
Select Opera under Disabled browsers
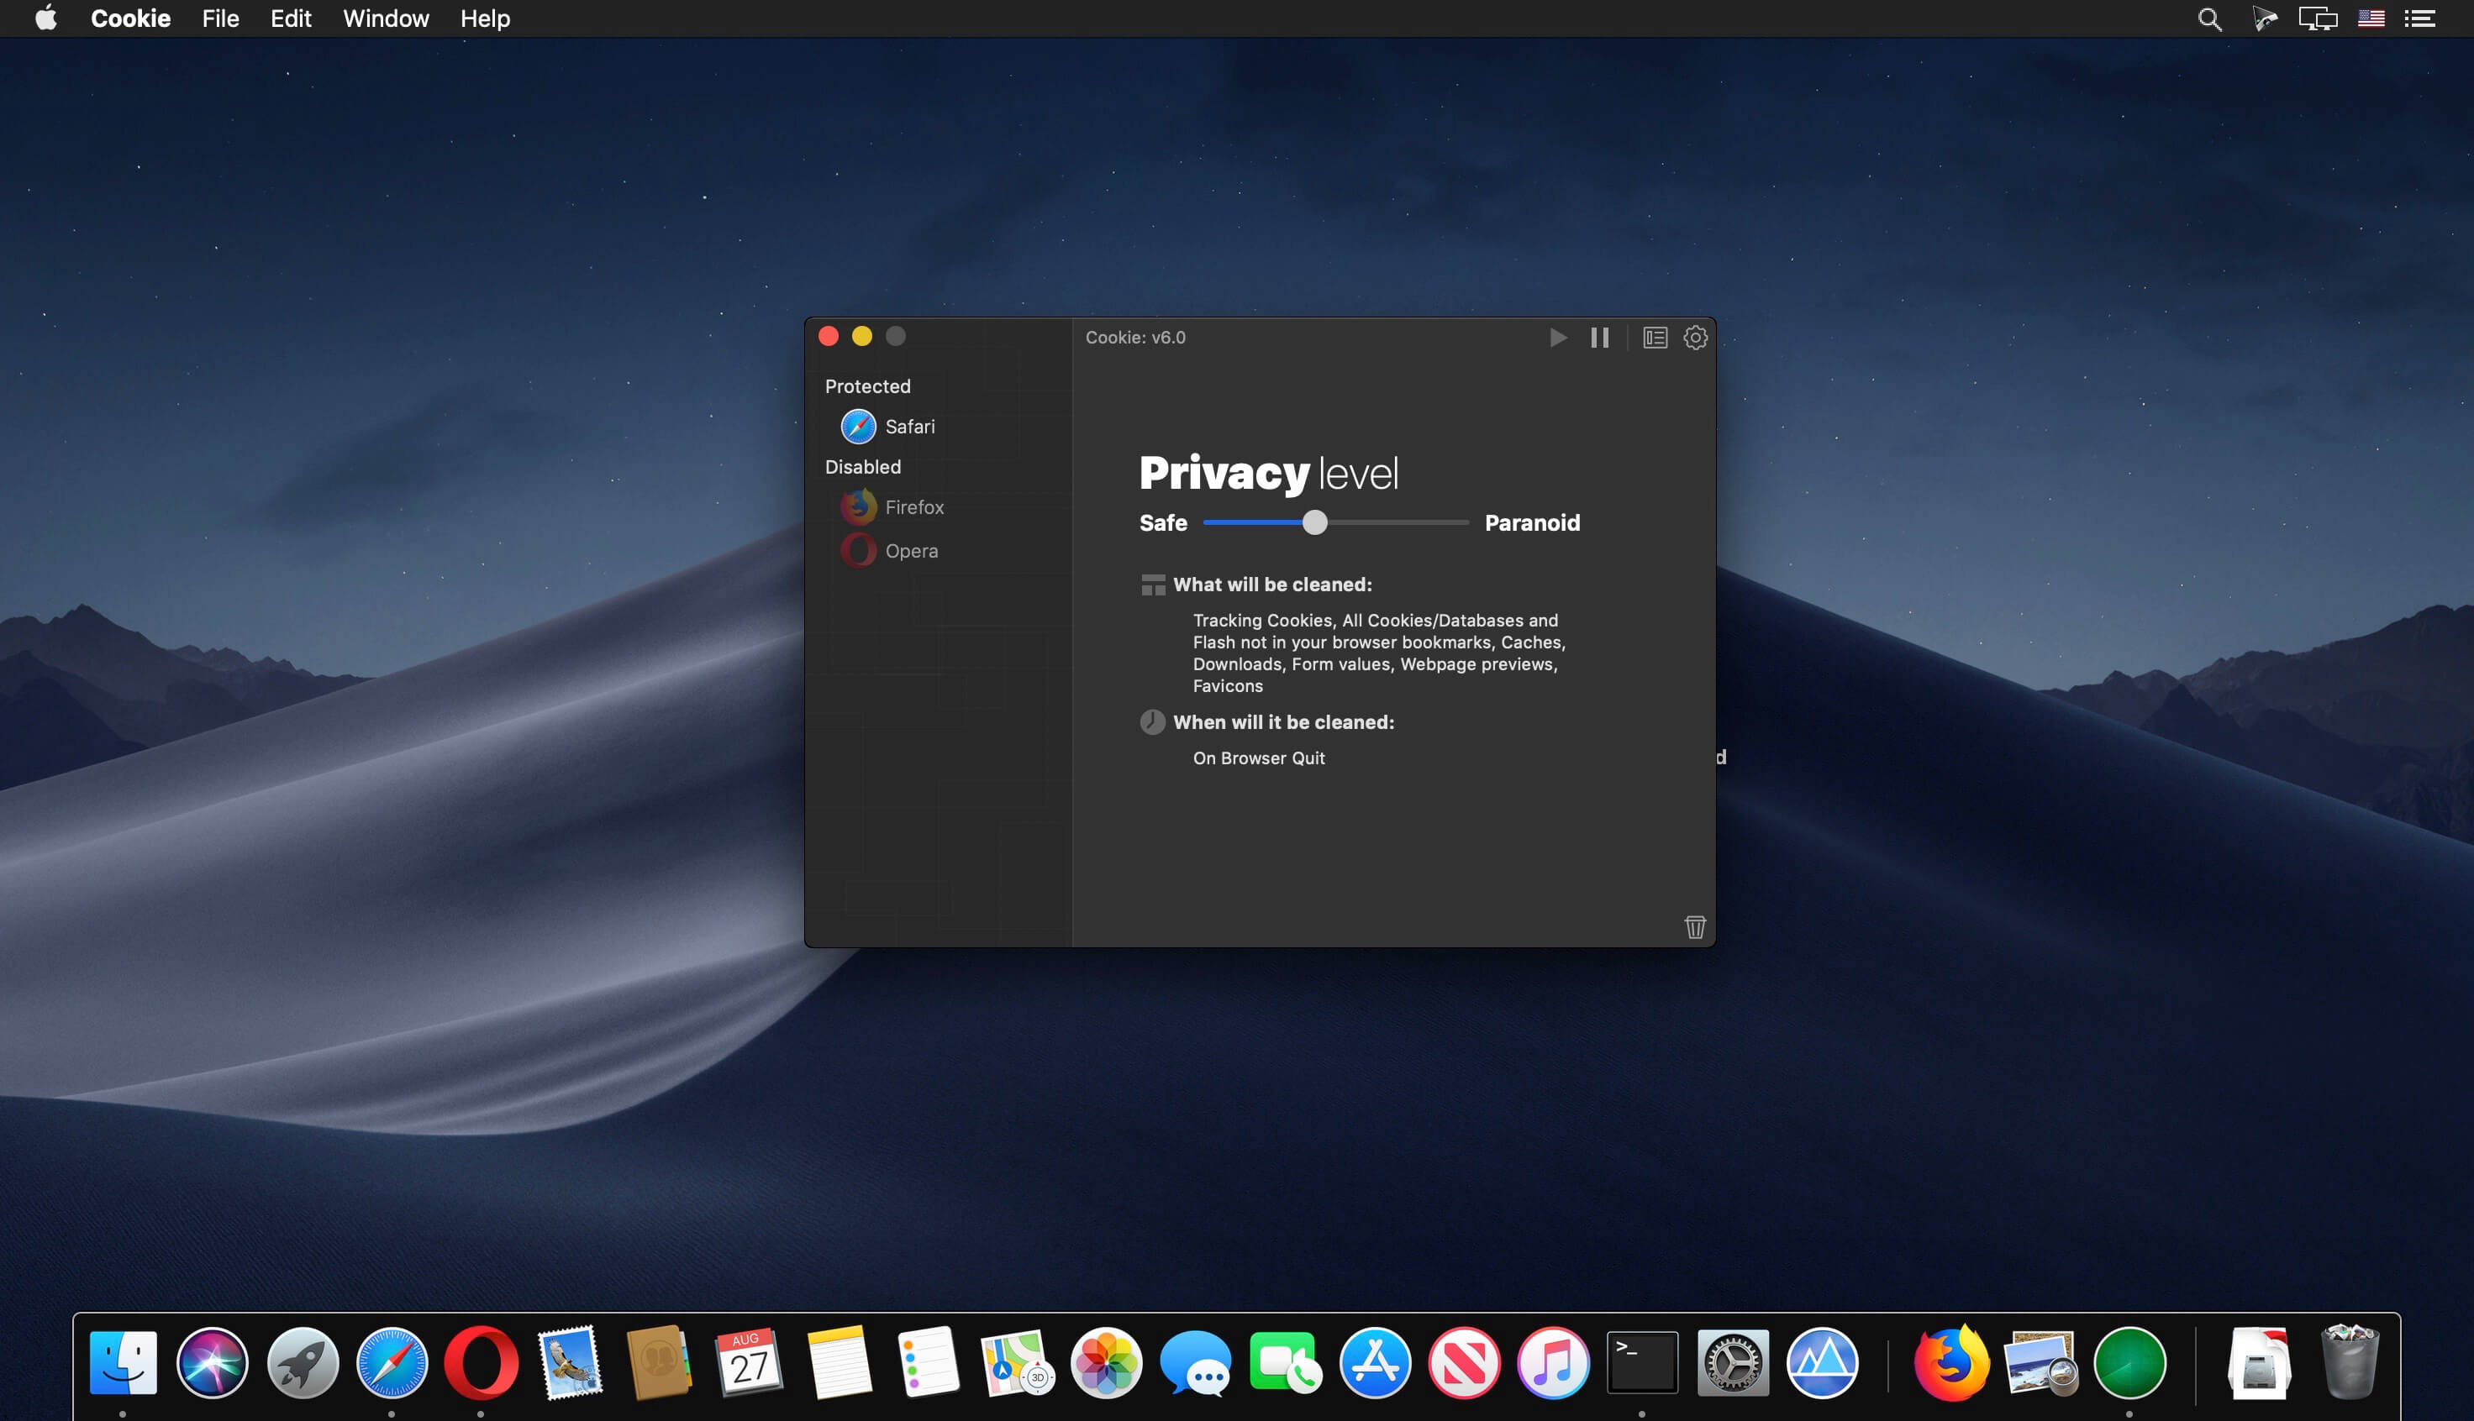911,550
